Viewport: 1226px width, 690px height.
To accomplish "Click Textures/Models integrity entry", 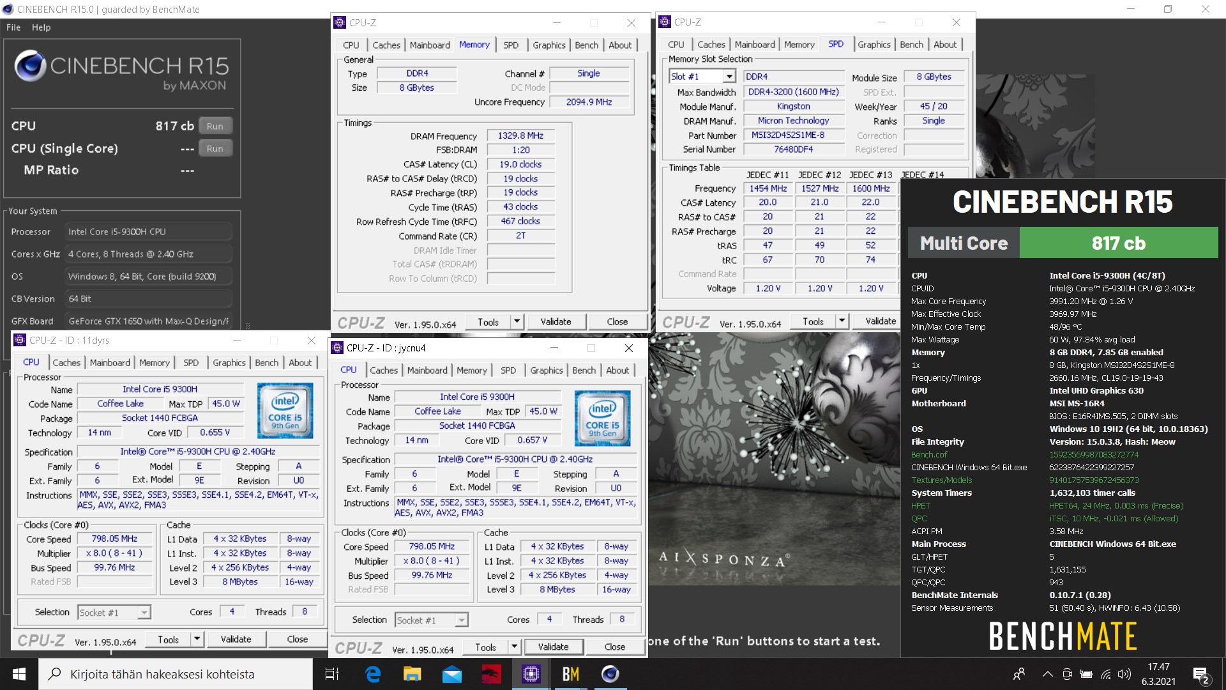I will pos(941,480).
